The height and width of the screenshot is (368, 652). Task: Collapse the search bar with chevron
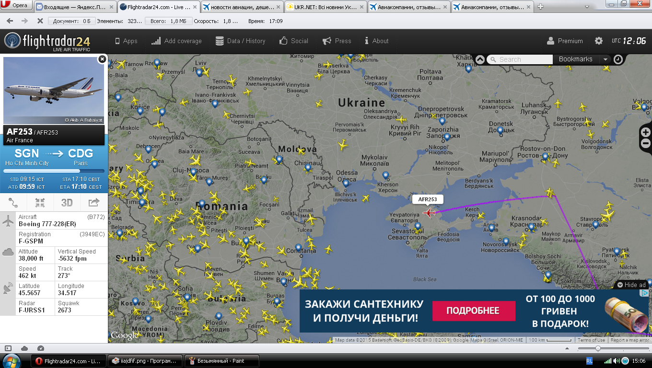click(479, 59)
